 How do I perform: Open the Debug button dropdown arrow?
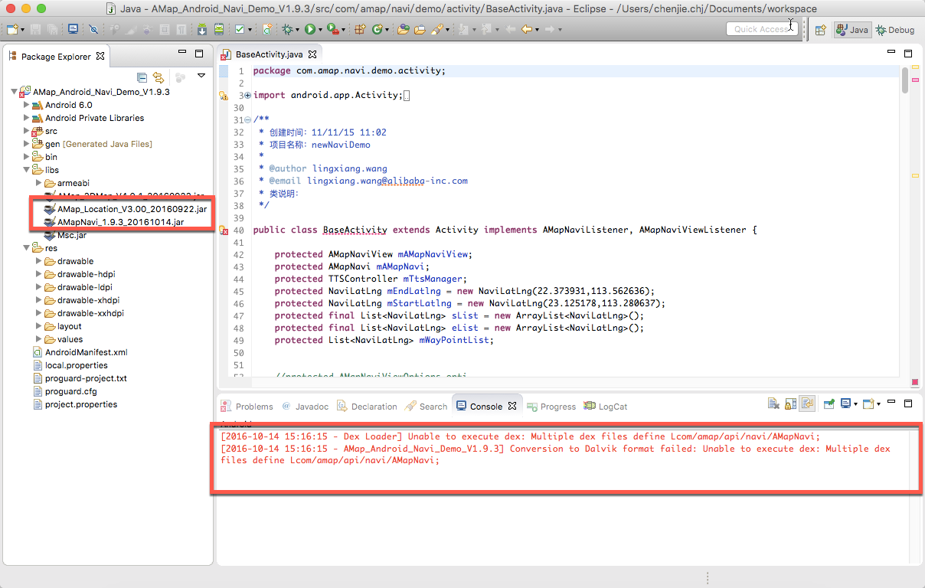click(298, 30)
